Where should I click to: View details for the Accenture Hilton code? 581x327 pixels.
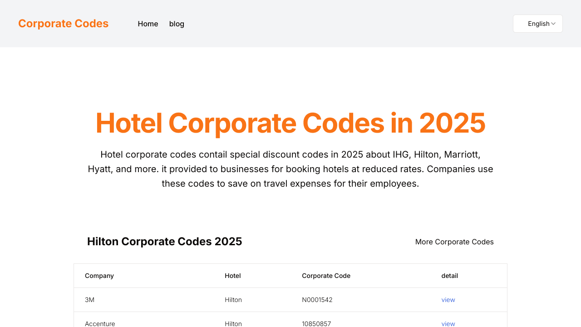448,324
